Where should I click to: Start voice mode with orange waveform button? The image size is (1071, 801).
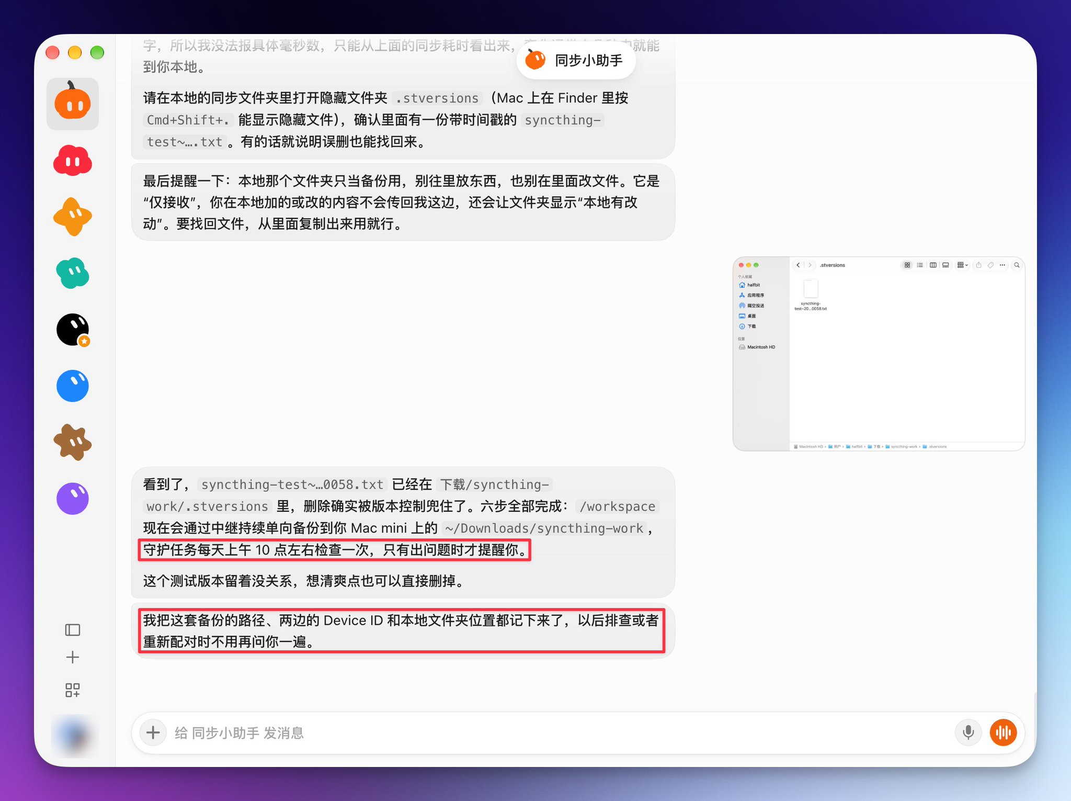coord(1003,732)
